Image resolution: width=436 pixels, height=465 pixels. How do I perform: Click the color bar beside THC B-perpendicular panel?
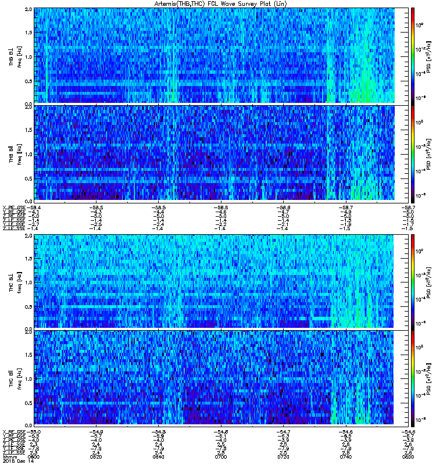point(413,281)
